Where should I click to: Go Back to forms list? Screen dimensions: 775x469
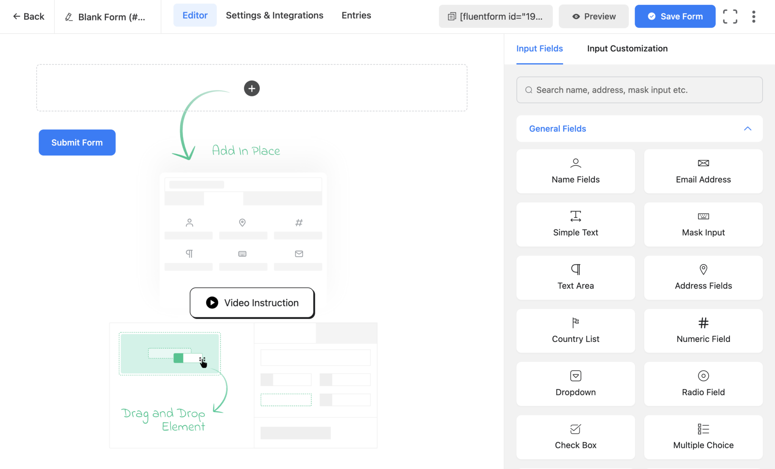pyautogui.click(x=29, y=17)
